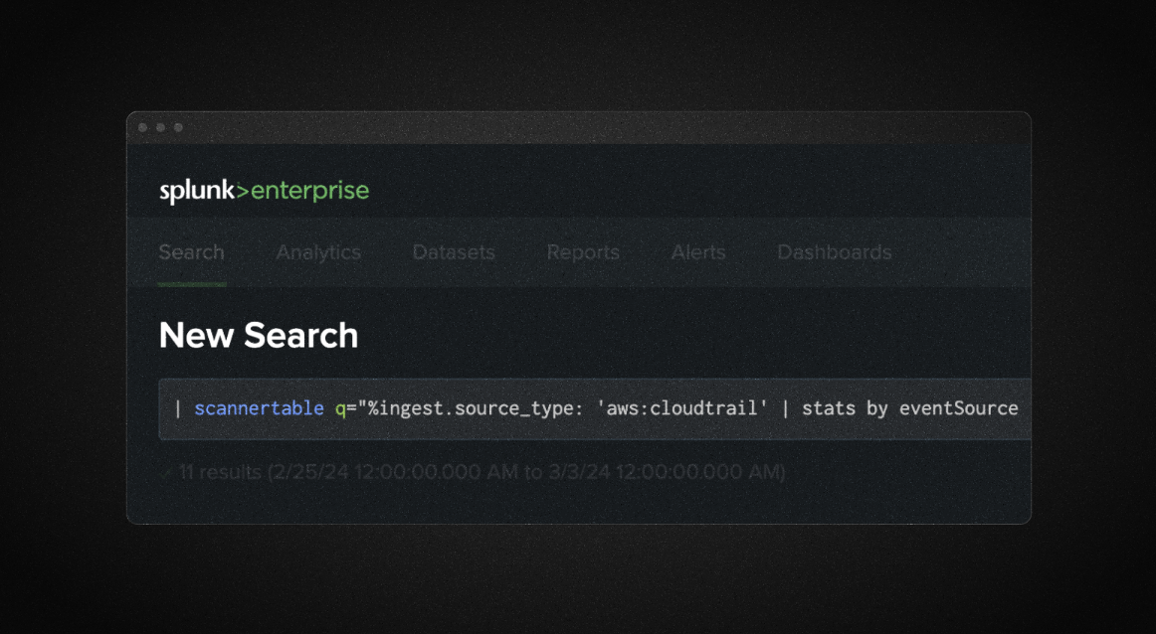This screenshot has width=1156, height=634.
Task: Click the red window close dot
Action: (143, 127)
